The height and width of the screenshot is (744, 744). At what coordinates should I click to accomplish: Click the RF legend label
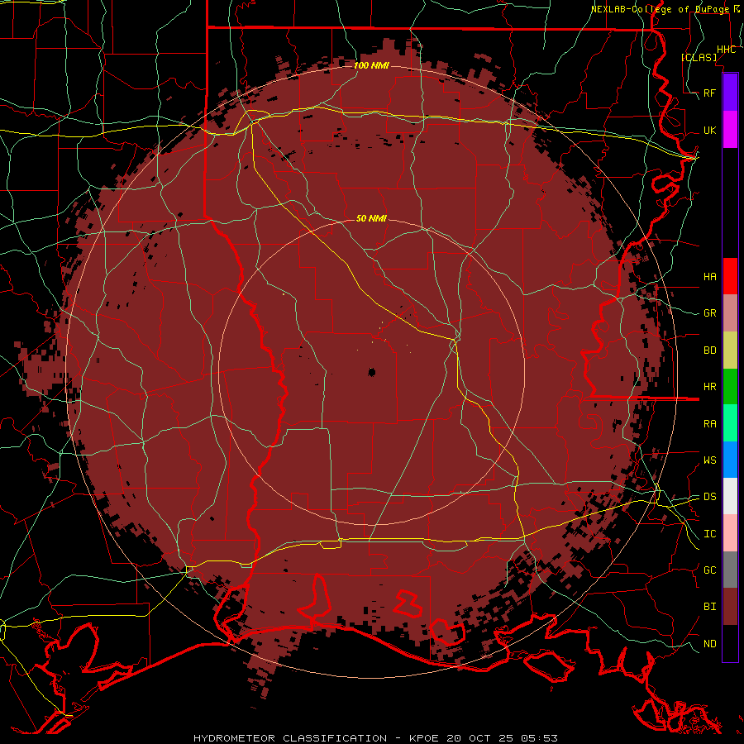pyautogui.click(x=710, y=93)
